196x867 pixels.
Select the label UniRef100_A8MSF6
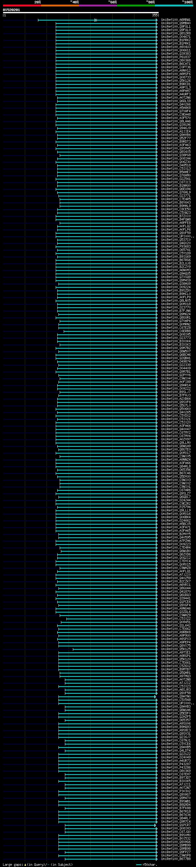point(175,74)
